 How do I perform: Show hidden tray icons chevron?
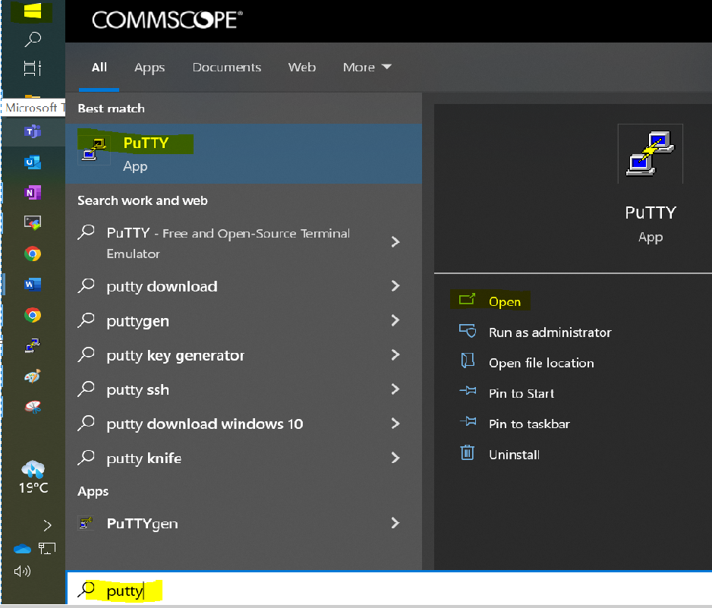(x=47, y=525)
